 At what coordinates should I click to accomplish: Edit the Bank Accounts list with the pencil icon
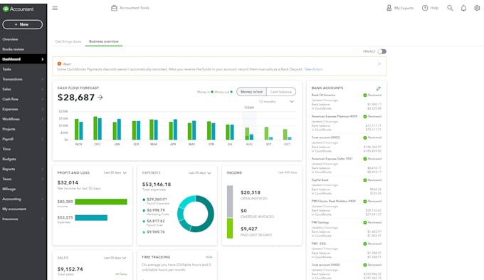pos(379,88)
